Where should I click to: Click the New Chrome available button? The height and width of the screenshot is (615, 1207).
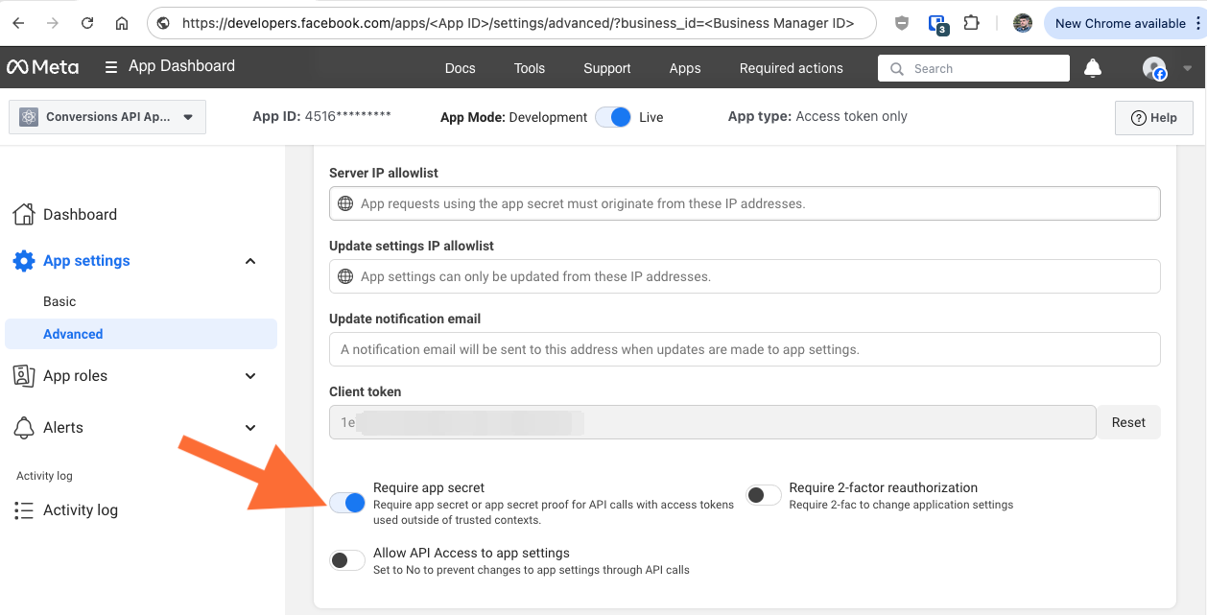1120,23
